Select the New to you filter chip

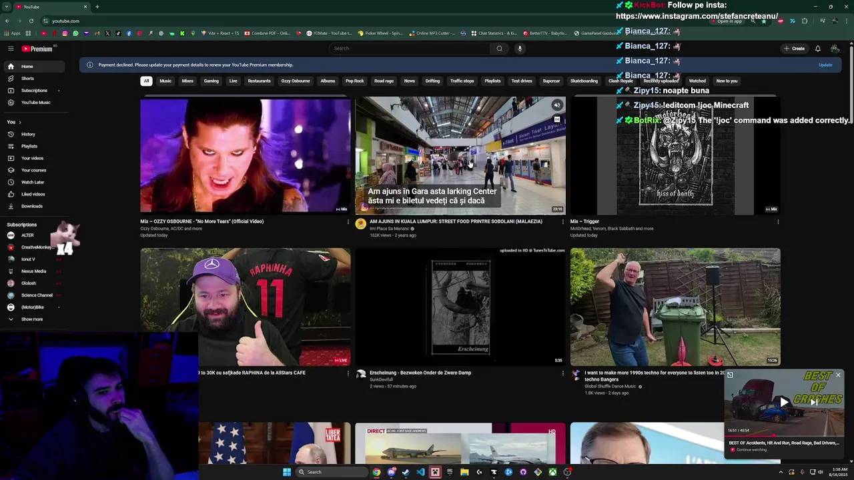point(727,81)
